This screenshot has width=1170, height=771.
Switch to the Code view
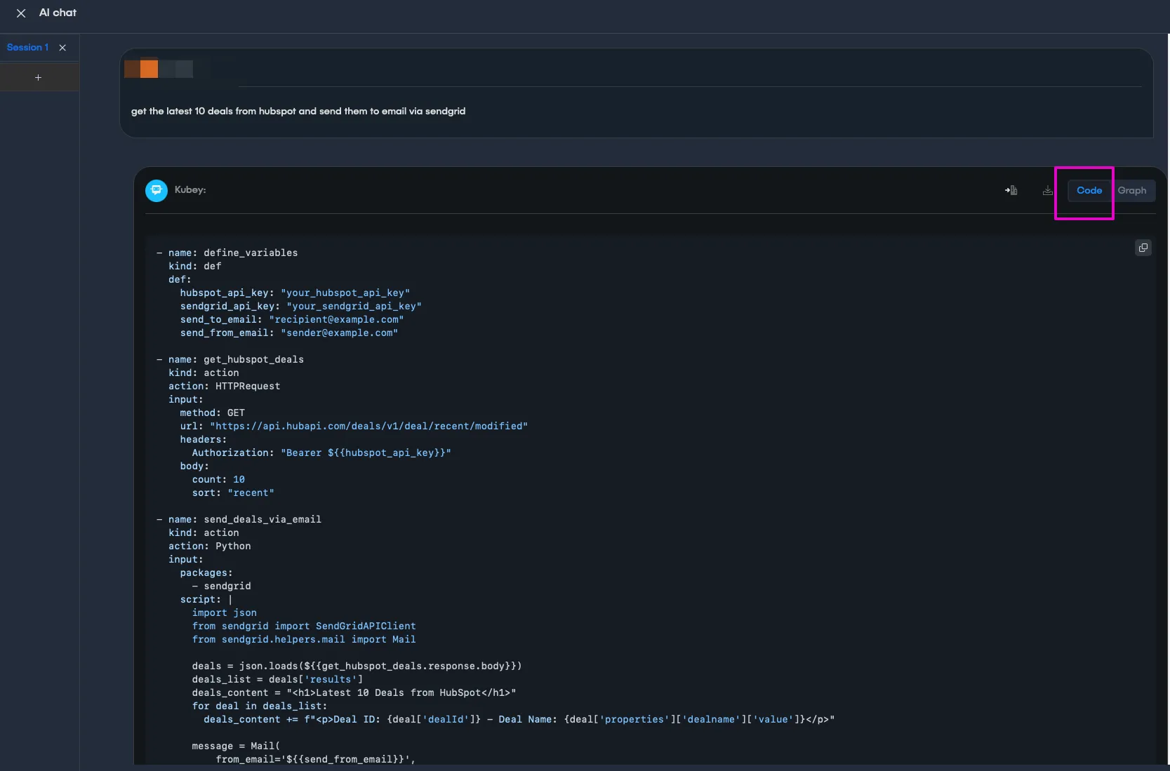[1089, 190]
